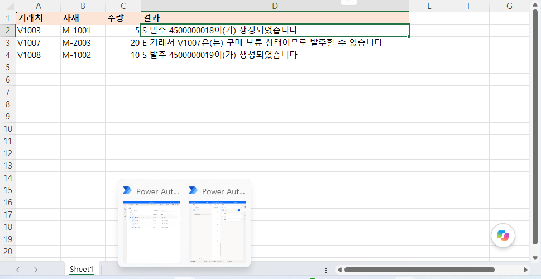
Task: Select column F header
Action: [x=469, y=6]
